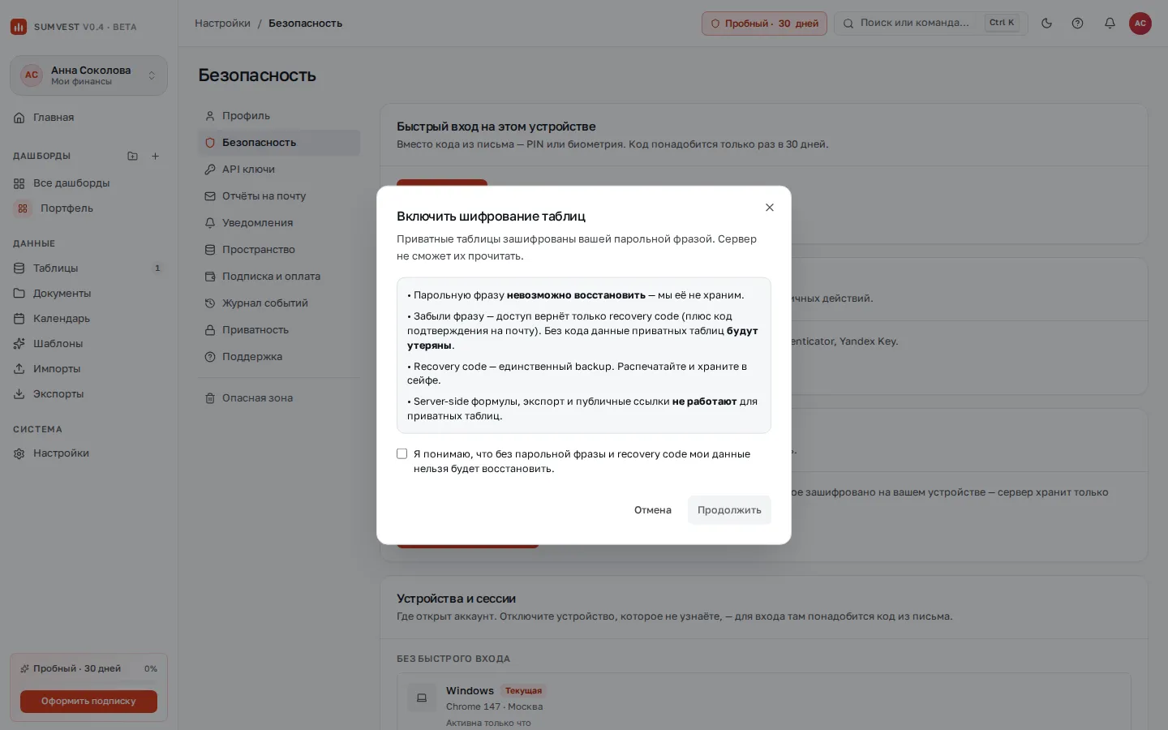Select API ключи settings tab
Screen dimensions: 1168x730
(x=279, y=170)
